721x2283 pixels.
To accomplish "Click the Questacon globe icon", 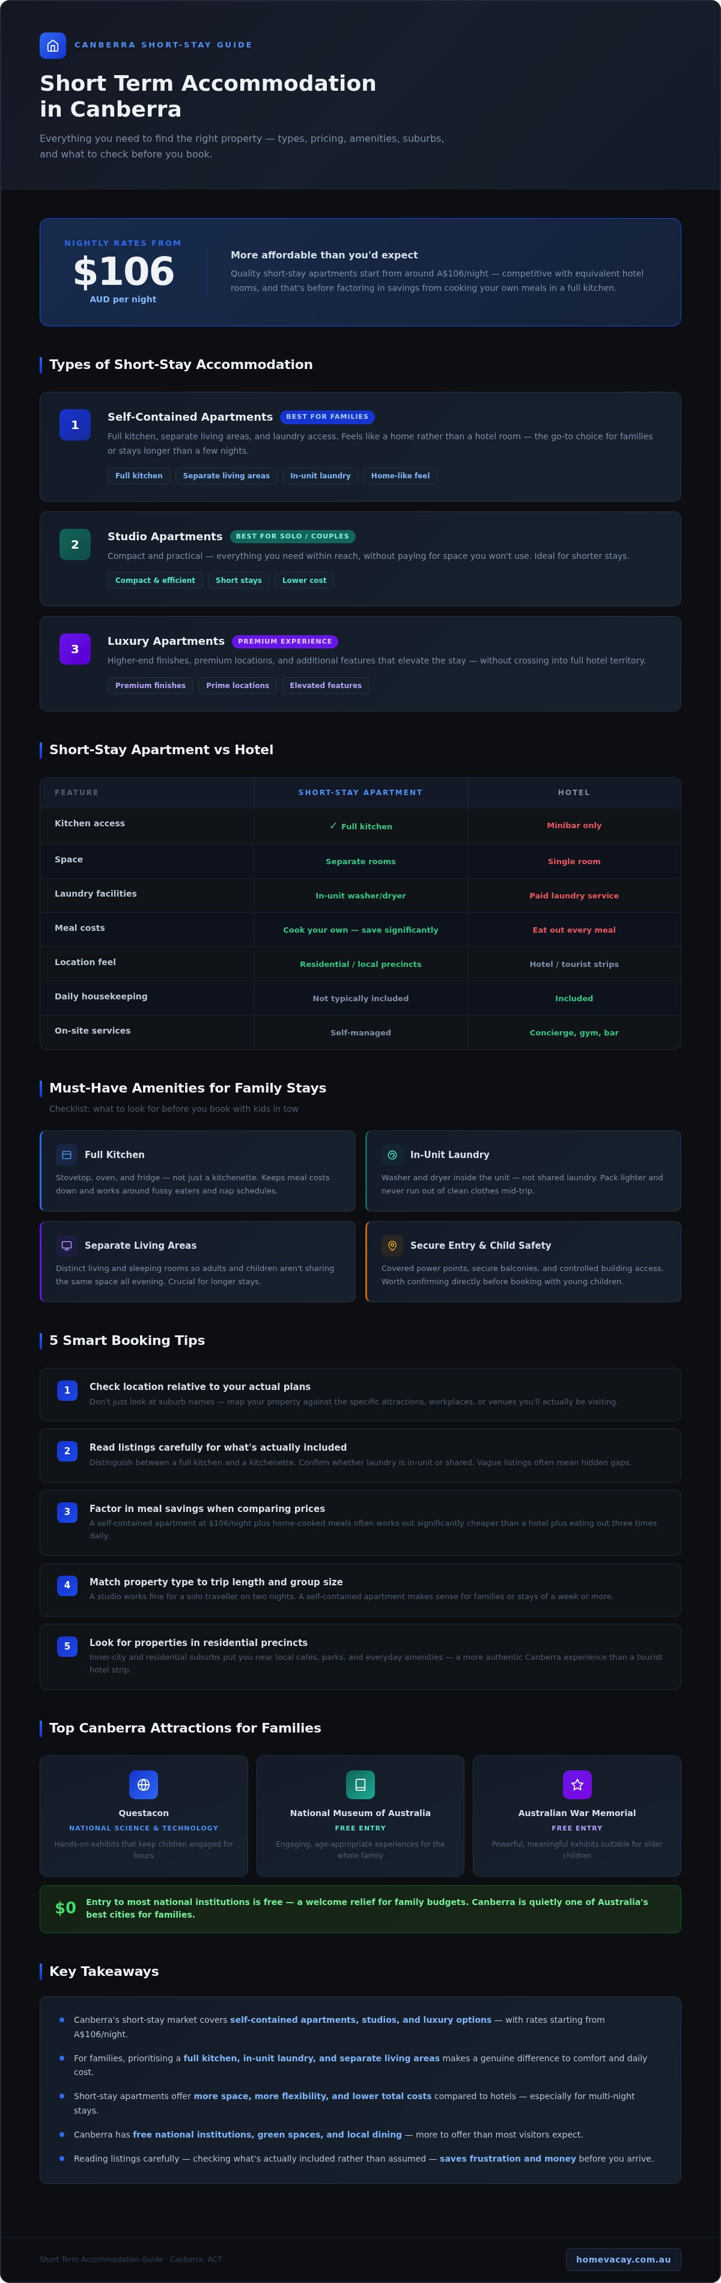I will click(x=144, y=1785).
